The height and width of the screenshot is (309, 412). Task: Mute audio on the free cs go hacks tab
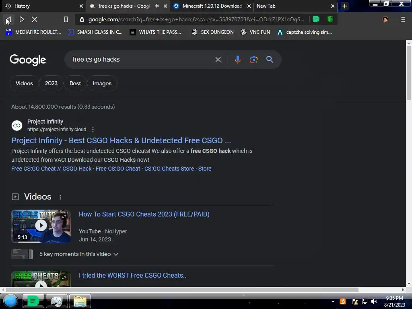tap(157, 6)
